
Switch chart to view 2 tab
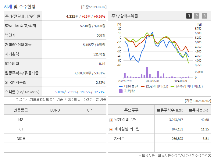(x=197, y=16)
